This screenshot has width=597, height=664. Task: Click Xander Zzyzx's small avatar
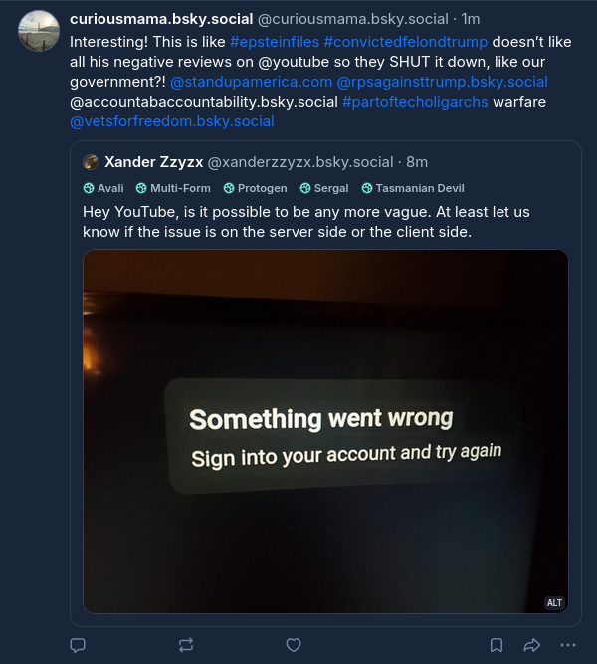pyautogui.click(x=91, y=162)
